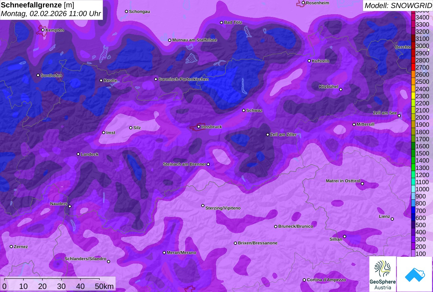433x292 pixels.
Task: Click the 1500 green legend swatch
Action: pos(413,153)
